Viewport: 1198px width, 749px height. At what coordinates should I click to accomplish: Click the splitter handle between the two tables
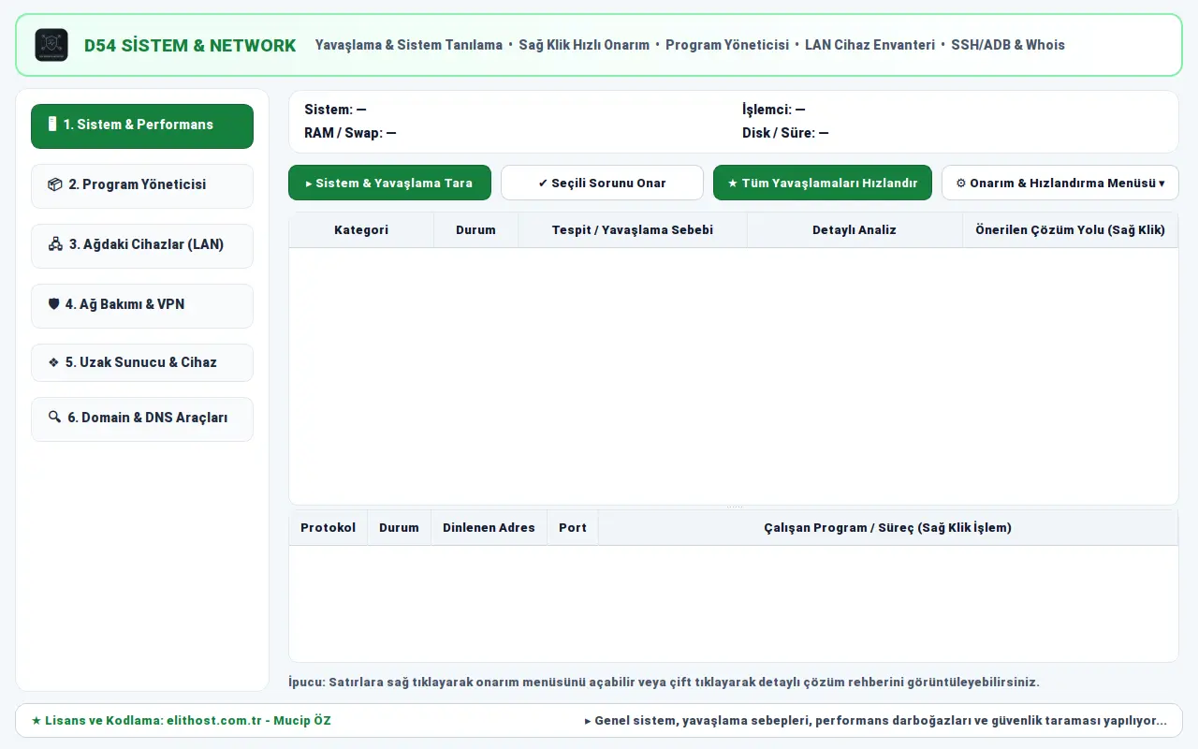pyautogui.click(x=734, y=507)
